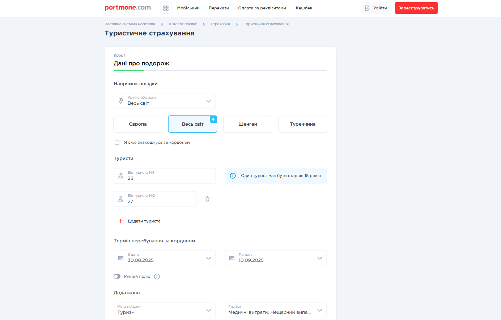
Task: Open the 'Перекази' menu item
Action: click(x=218, y=8)
